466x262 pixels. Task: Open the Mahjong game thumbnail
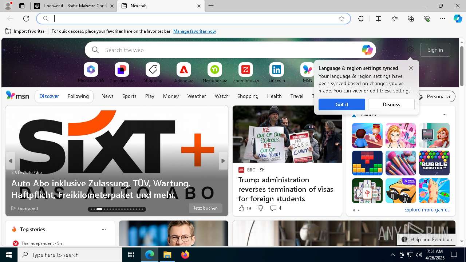coord(367,191)
